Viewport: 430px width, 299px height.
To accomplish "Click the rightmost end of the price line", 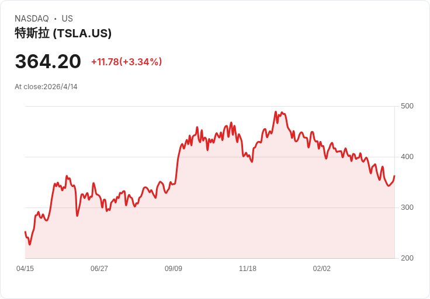I will (394, 176).
